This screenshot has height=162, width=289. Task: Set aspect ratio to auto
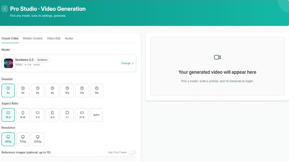click(x=96, y=115)
